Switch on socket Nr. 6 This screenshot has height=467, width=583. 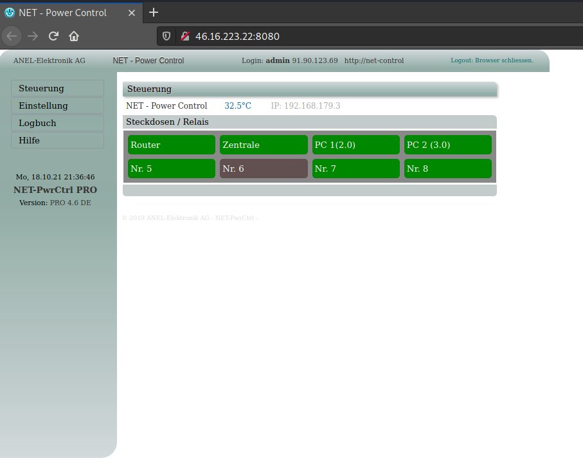coord(264,169)
